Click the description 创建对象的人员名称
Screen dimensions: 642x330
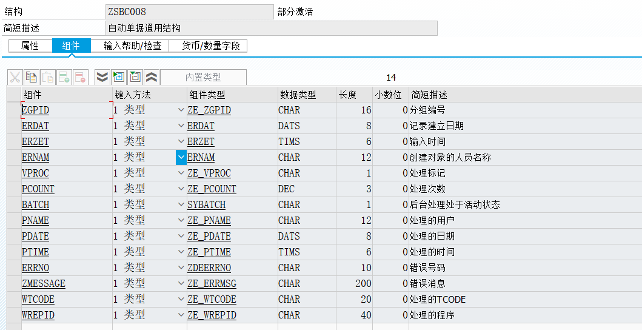pyautogui.click(x=450, y=157)
